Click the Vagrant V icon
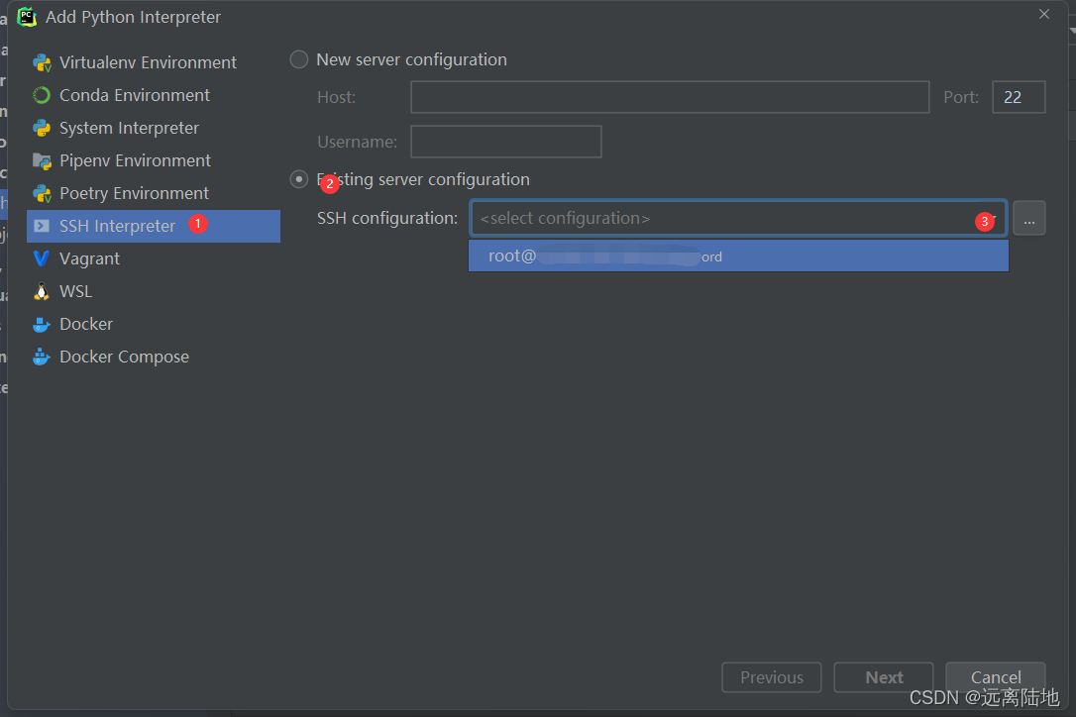This screenshot has height=717, width=1076. [42, 258]
